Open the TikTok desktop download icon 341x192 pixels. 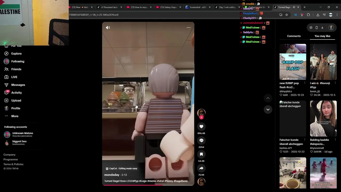[x=322, y=27]
